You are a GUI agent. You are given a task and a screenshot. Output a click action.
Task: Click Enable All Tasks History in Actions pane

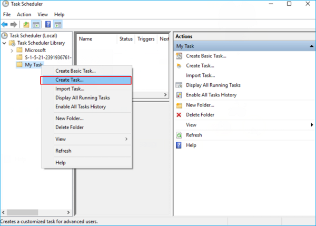(x=211, y=95)
